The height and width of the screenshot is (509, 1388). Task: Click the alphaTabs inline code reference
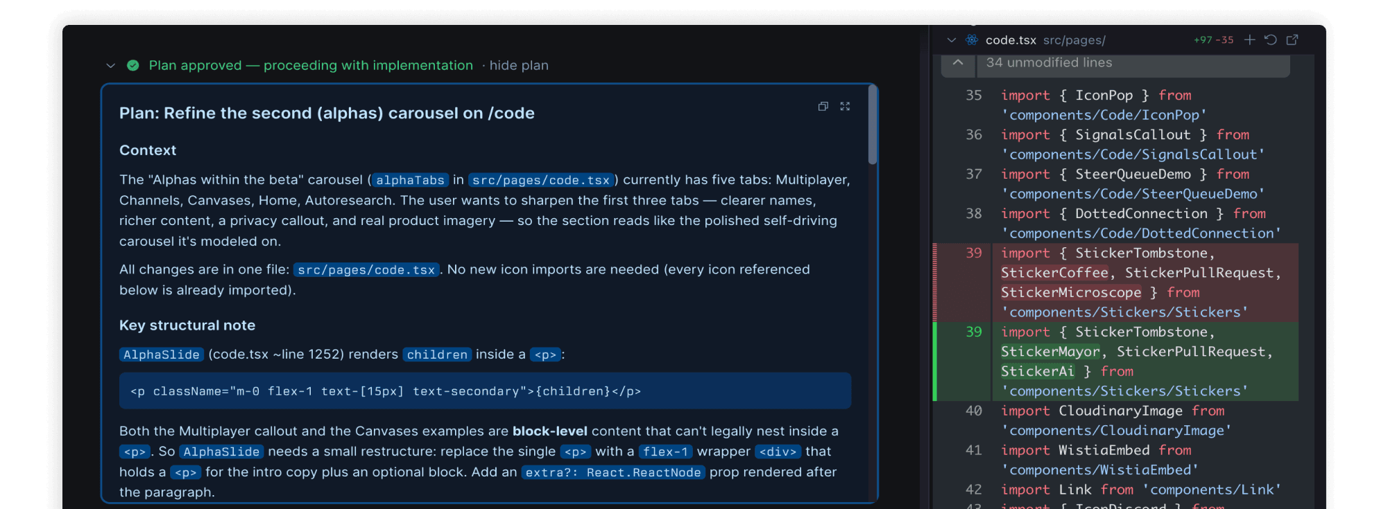[x=410, y=180]
